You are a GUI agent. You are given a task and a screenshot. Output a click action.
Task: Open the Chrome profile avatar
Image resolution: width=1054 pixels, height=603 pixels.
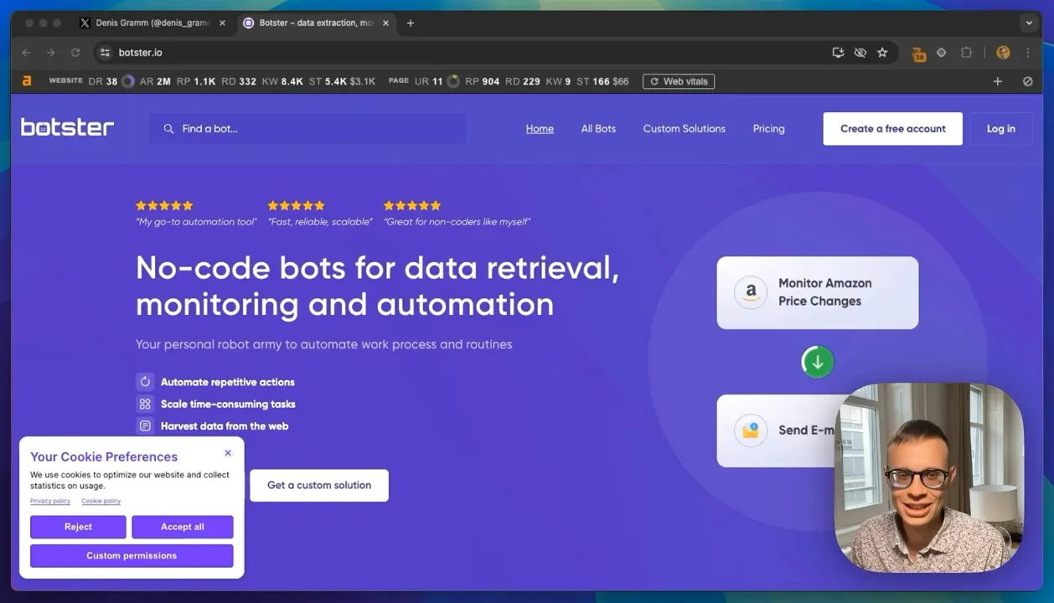[1003, 53]
